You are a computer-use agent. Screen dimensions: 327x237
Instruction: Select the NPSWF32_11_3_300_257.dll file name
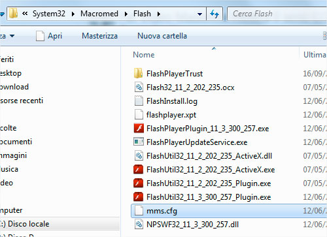(192, 225)
